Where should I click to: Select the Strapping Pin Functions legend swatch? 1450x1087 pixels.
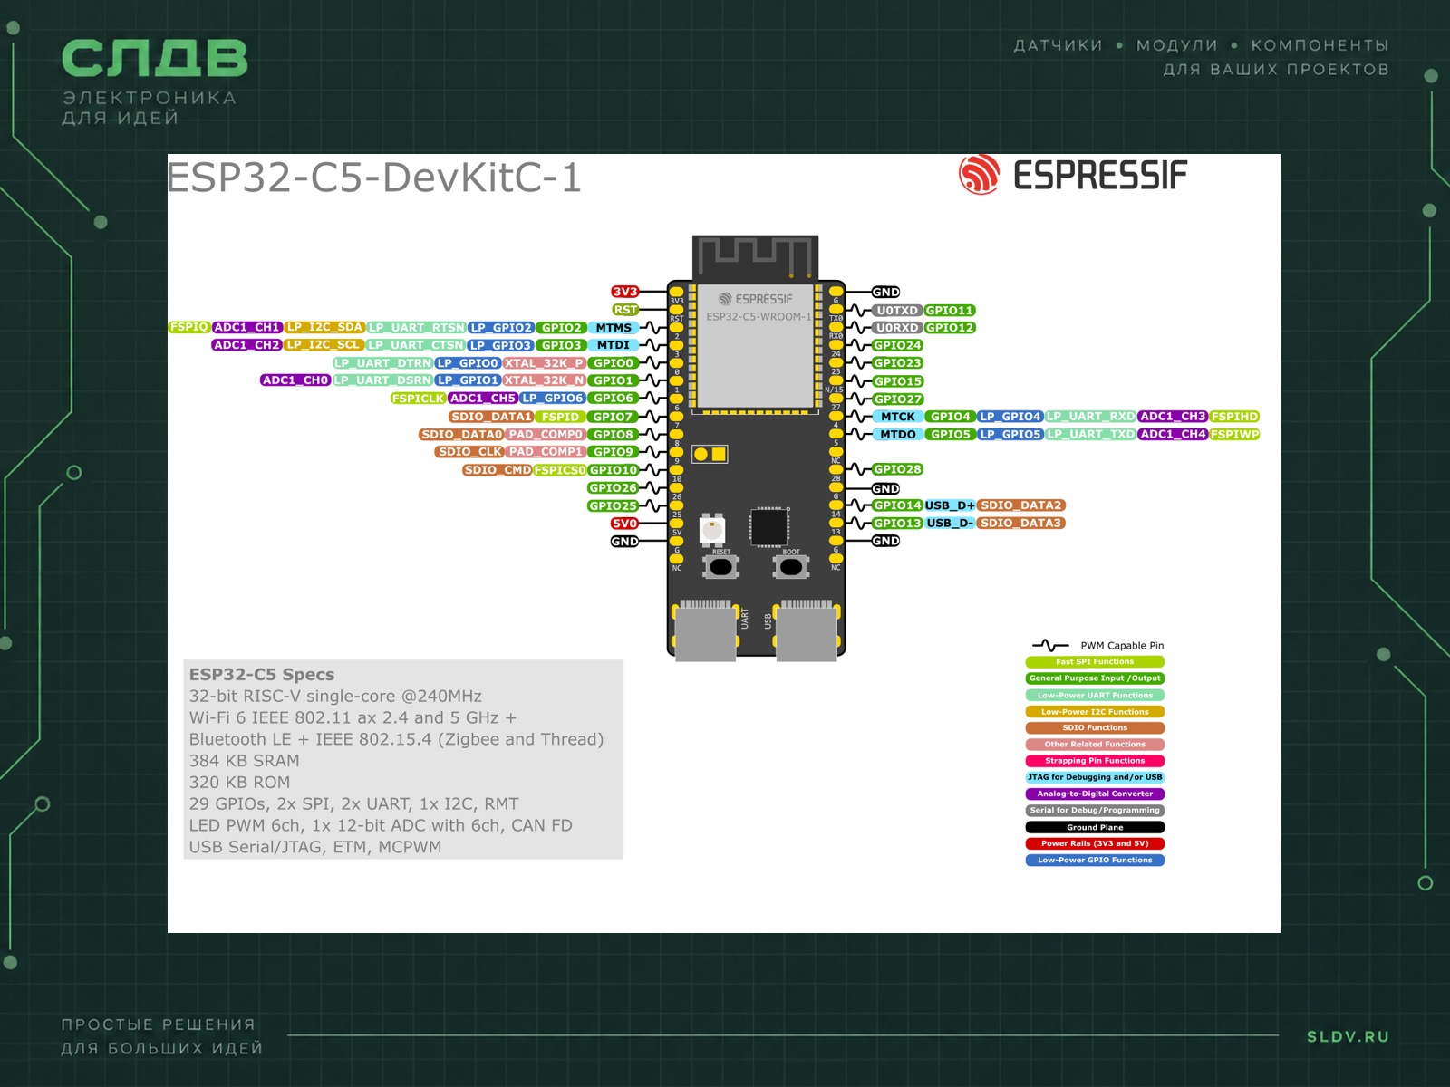tap(1095, 761)
